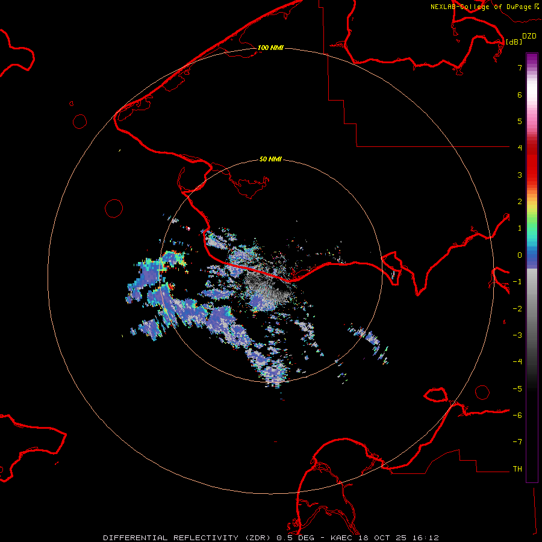Click the KAEC 18 OCT 25 16:12 timestamp
The height and width of the screenshot is (542, 542).
(385, 538)
